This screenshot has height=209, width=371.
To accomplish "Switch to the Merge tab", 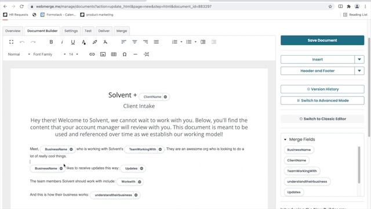I will point(122,31).
